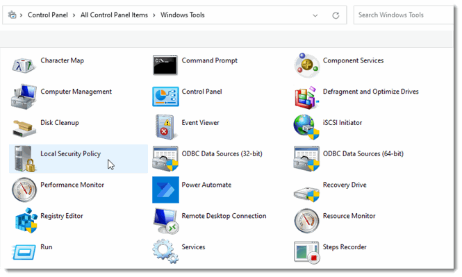This screenshot has height=277, width=462.
Task: Open the ODBC Data Sources (64-bit) icon
Action: (306, 159)
